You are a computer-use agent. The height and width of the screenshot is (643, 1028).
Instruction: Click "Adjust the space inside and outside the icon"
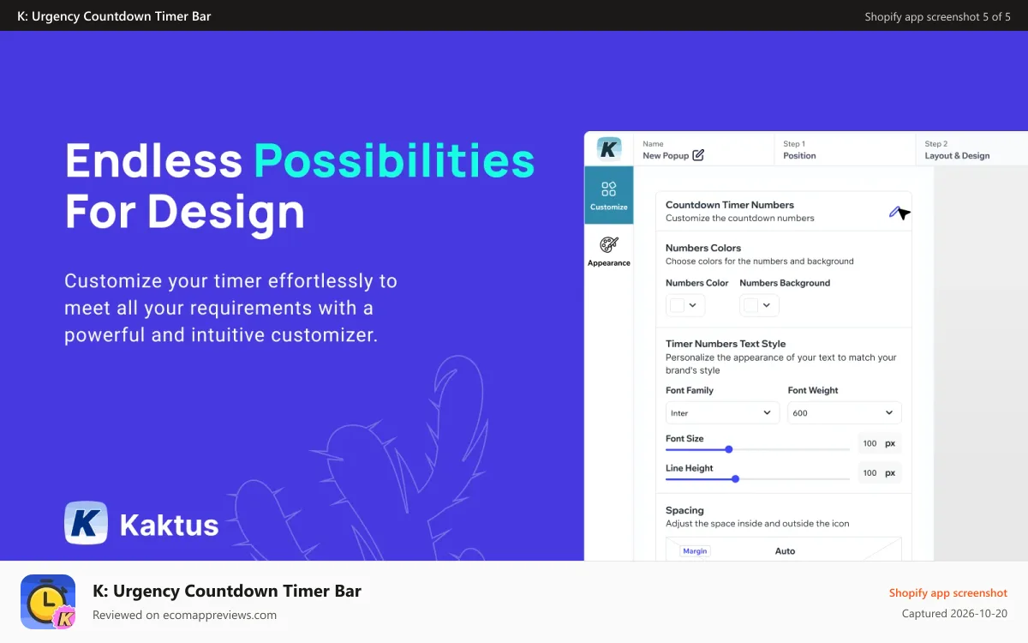tap(757, 524)
